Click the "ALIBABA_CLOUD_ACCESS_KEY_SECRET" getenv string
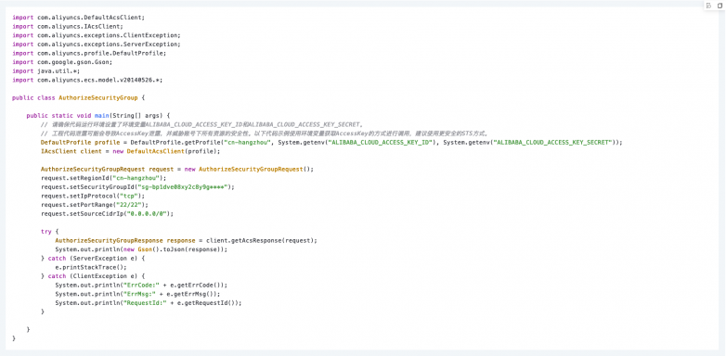The height and width of the screenshot is (356, 726). [552, 143]
